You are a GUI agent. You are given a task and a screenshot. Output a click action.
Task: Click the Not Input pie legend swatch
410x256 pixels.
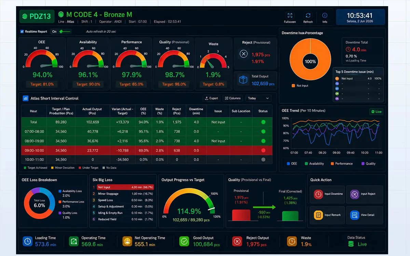tap(293, 86)
